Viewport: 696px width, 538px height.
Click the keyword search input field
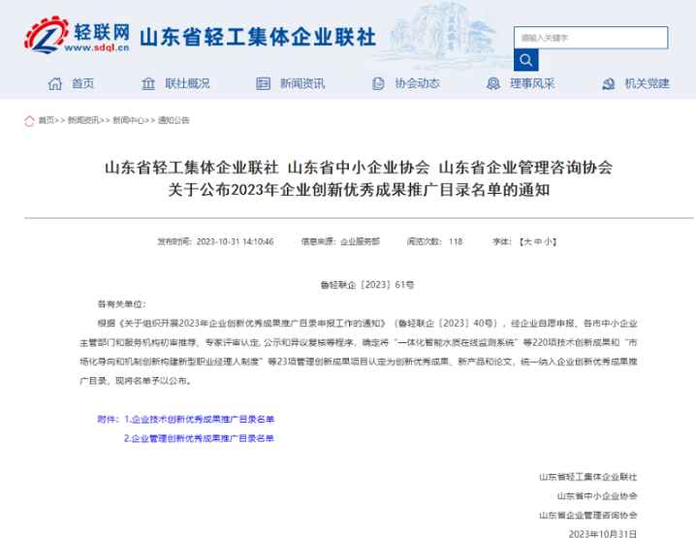coord(590,38)
